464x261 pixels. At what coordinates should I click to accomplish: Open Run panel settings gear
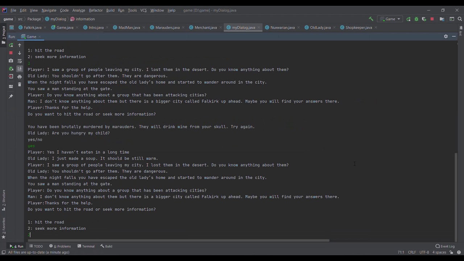[446, 36]
